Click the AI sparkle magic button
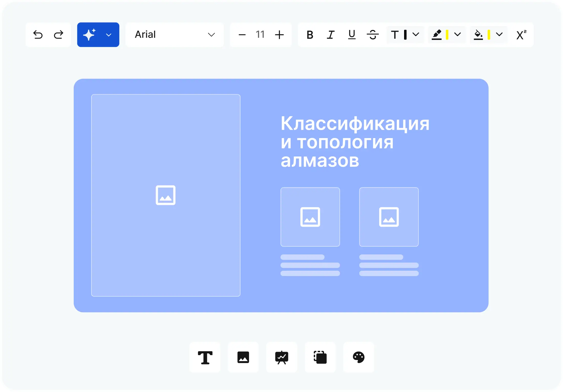Viewport: 563px width, 392px height. [x=89, y=35]
